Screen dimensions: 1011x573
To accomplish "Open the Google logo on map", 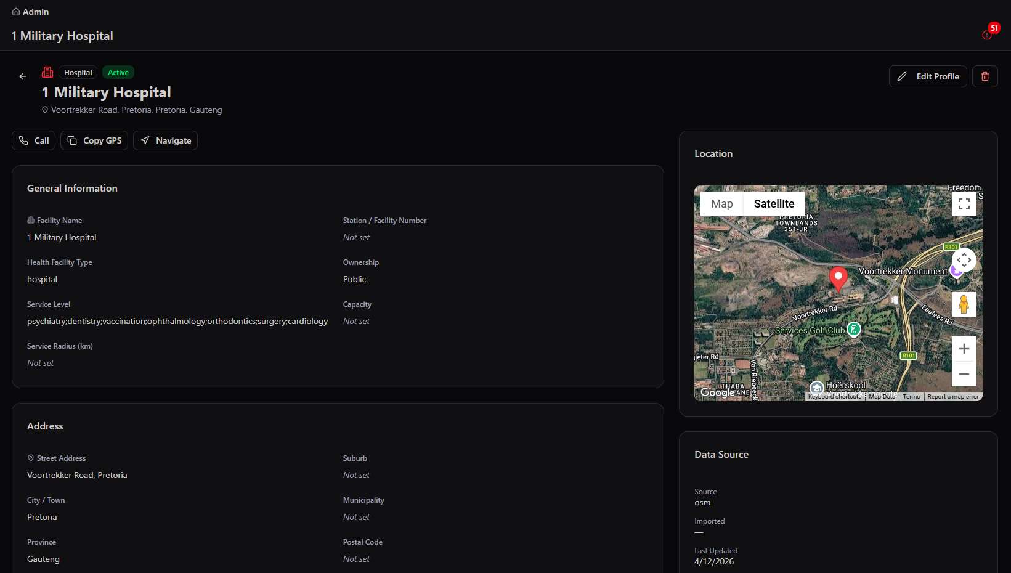I will [718, 392].
